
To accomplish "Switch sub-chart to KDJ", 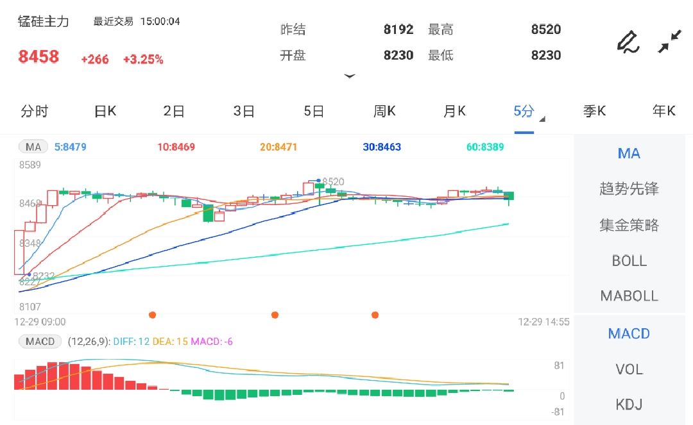I will tap(629, 404).
